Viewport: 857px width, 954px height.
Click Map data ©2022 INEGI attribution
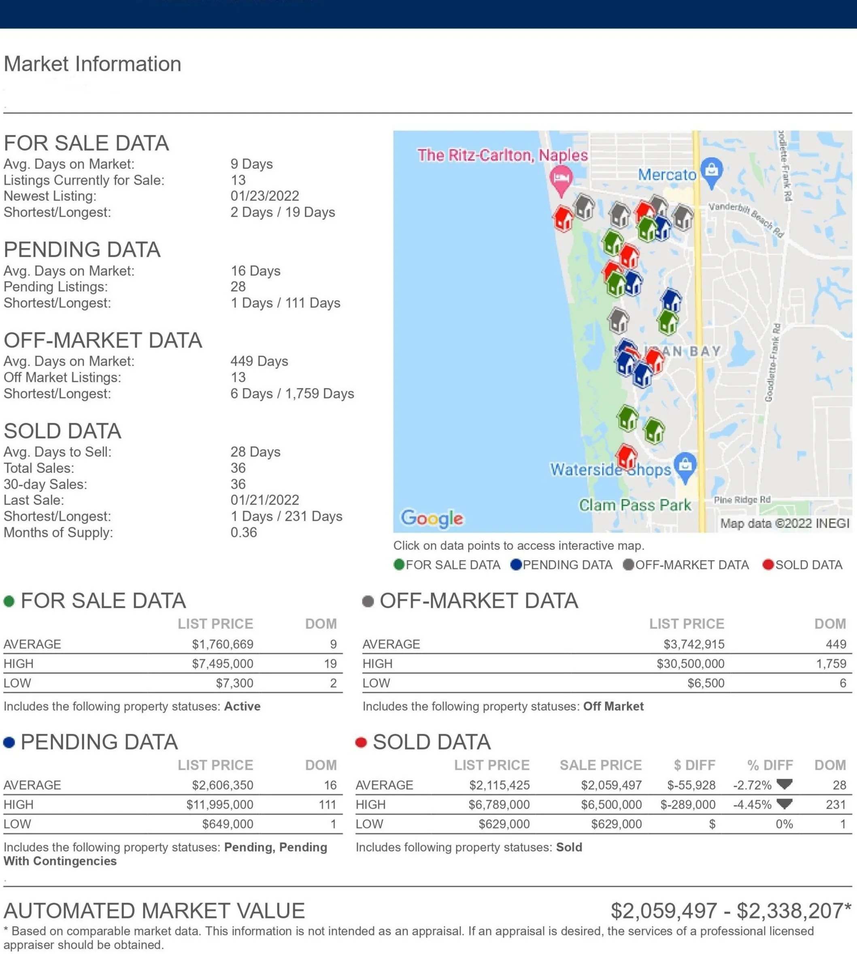(x=785, y=523)
